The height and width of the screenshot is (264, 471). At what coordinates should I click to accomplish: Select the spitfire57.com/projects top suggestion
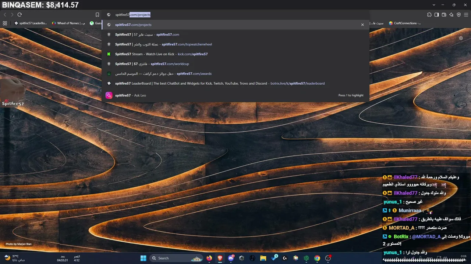[235, 25]
